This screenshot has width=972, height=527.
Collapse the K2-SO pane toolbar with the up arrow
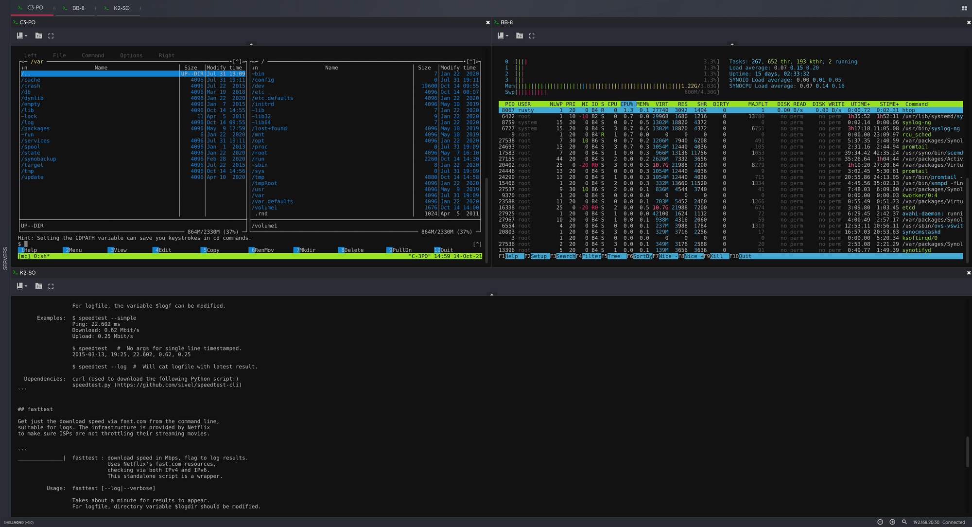[492, 295]
